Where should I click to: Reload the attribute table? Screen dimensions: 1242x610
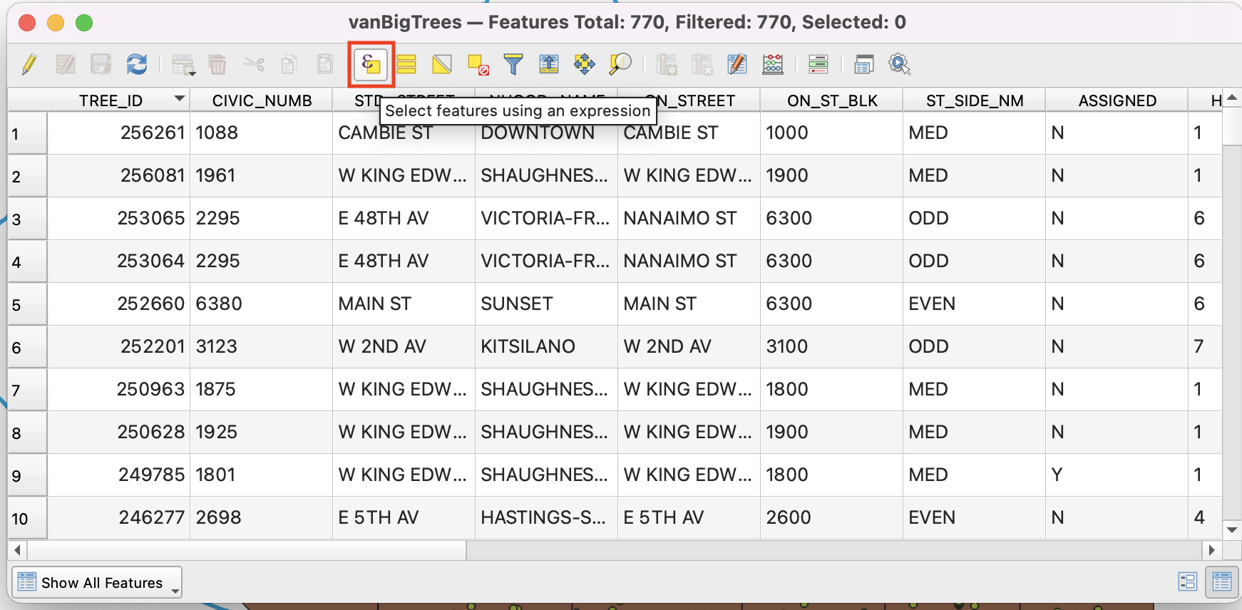click(136, 65)
